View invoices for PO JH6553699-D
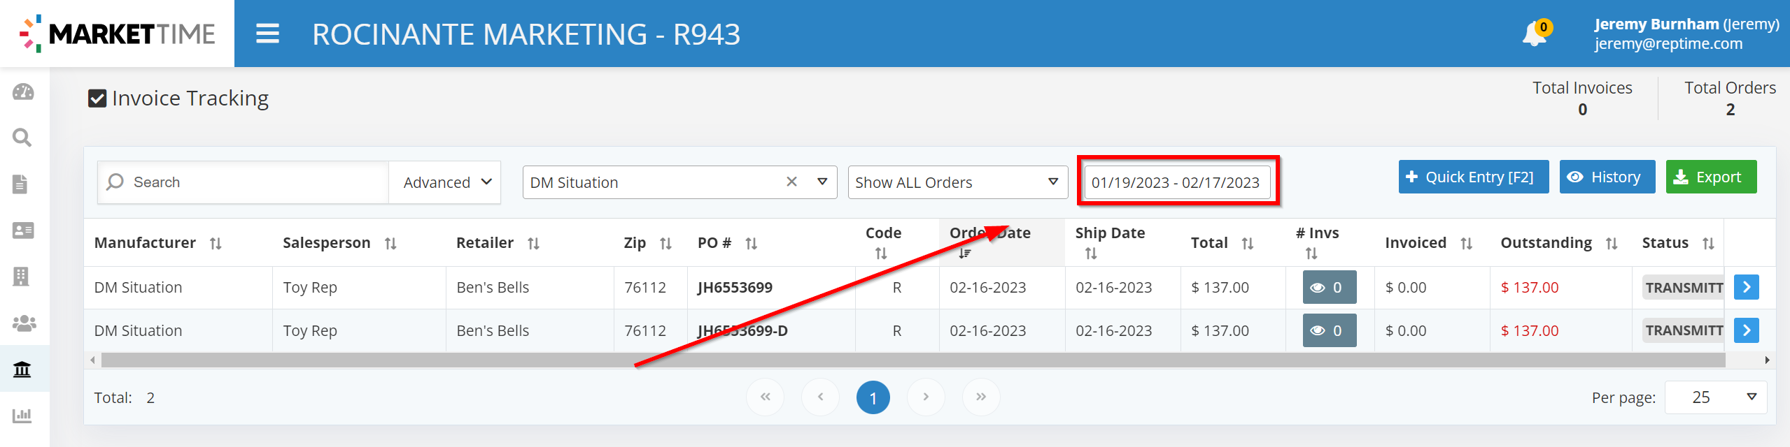 click(1329, 330)
